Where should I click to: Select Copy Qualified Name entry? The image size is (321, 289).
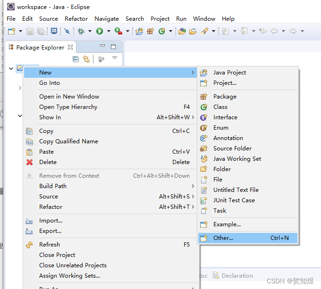110,141
